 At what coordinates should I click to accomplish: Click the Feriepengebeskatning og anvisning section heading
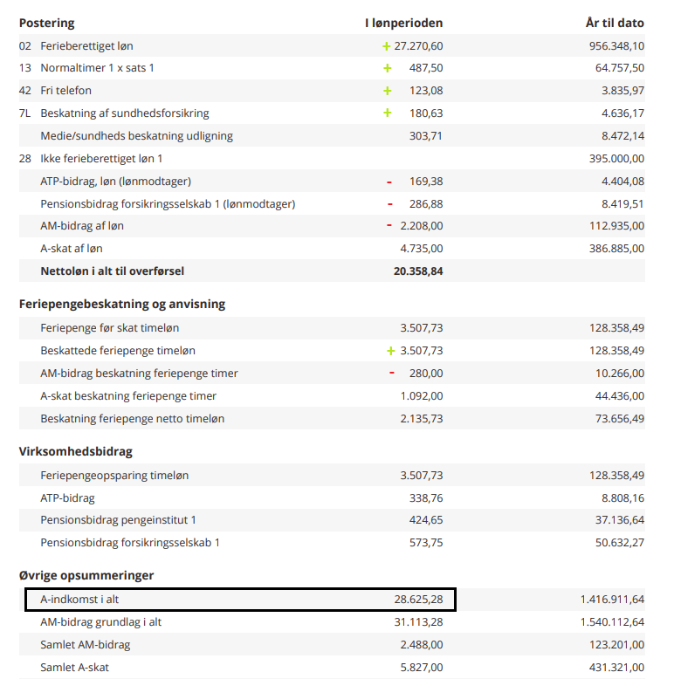122,304
